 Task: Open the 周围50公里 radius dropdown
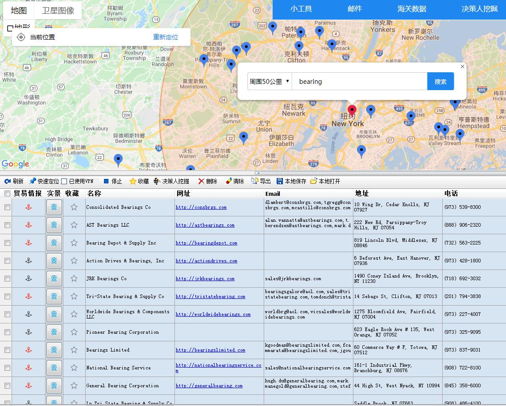coord(270,81)
